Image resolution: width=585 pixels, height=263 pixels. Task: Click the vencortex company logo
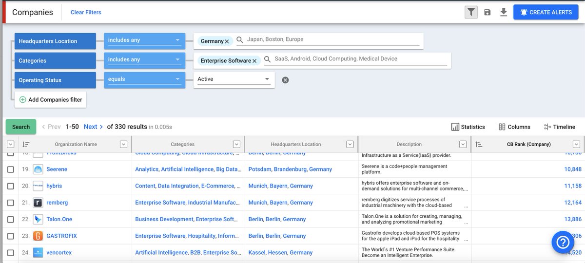click(38, 252)
